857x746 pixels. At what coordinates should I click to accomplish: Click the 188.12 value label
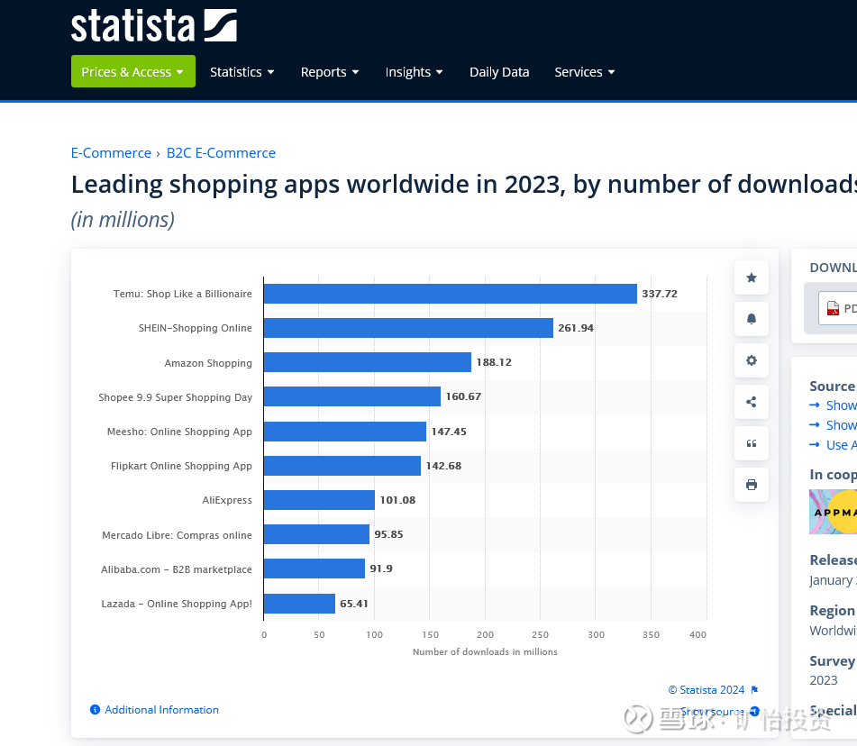coord(494,362)
